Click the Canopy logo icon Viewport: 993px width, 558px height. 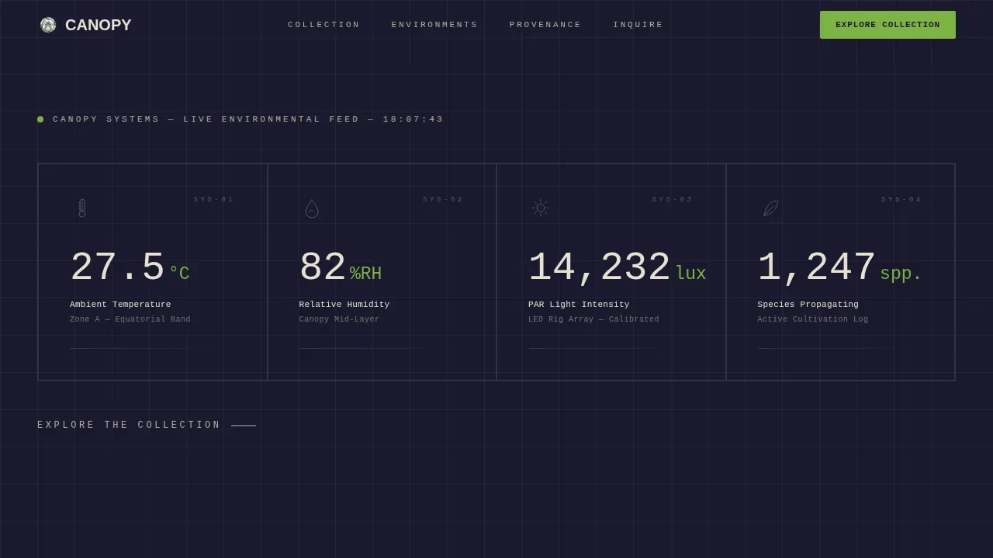[48, 25]
